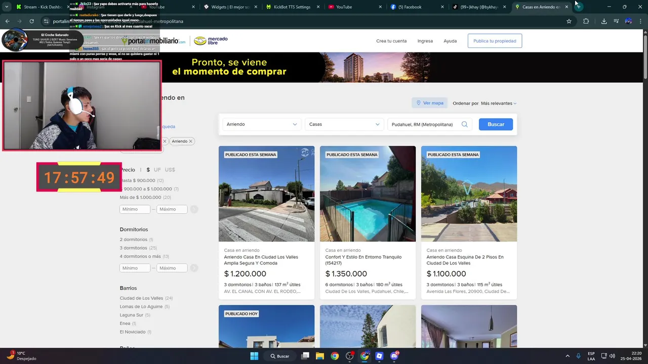Screen dimensions: 648x364
Task: Filter price Más de $ 1.000.000
Action: [140, 197]
